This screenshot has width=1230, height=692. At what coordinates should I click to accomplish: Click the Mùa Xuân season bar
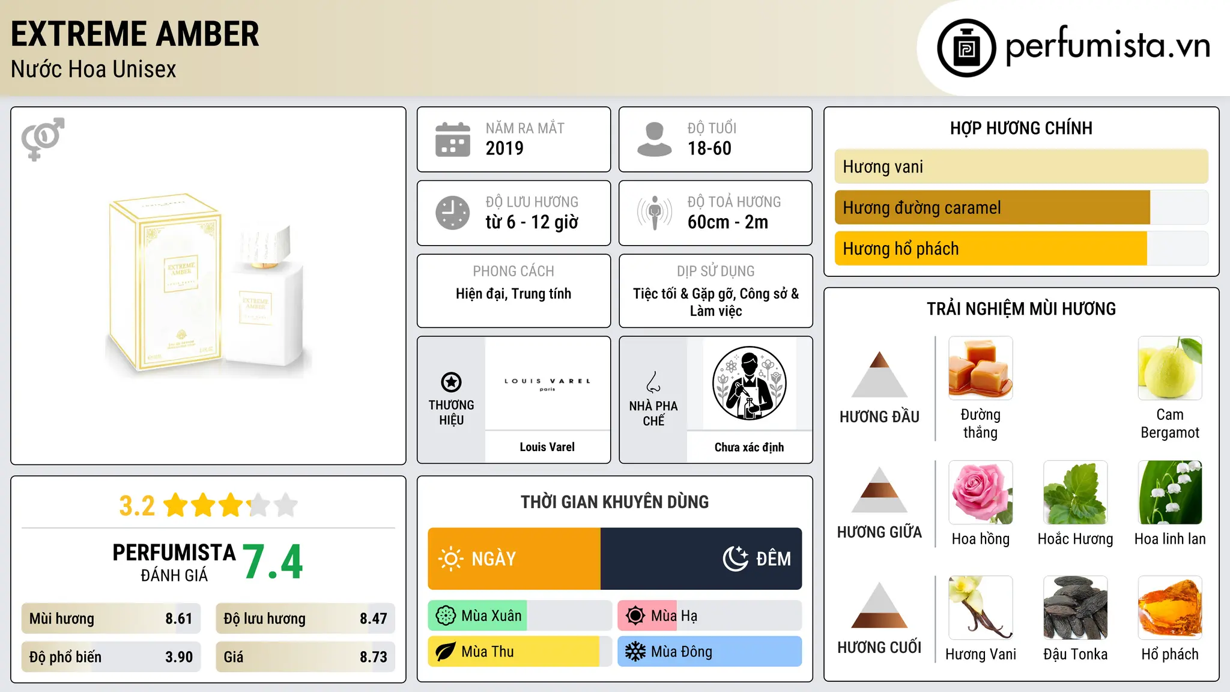[520, 616]
